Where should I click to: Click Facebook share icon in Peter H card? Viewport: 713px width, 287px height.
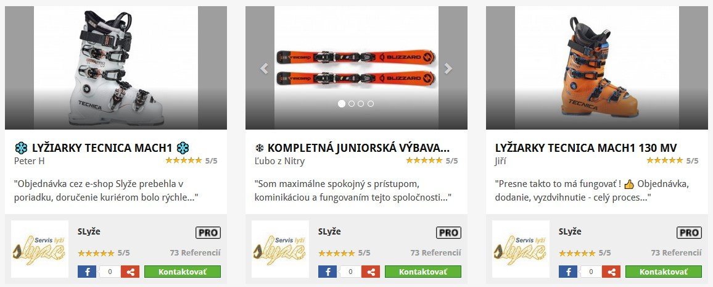tap(87, 272)
